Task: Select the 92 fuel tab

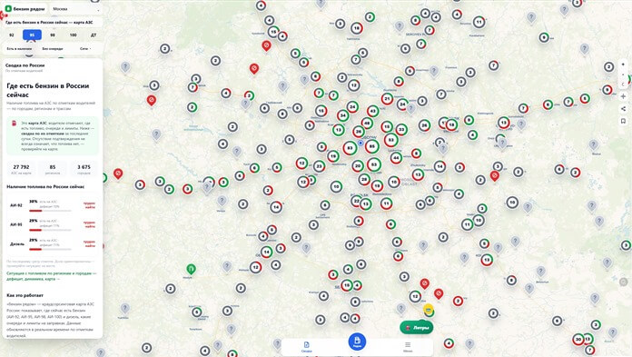Action: (12, 35)
